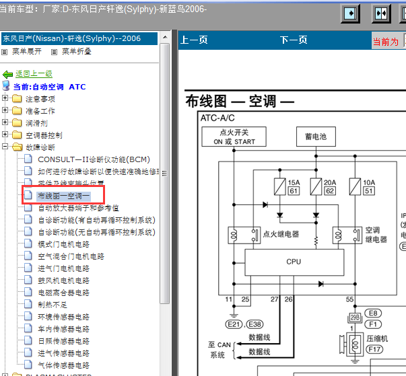Image resolution: width=406 pixels, height=376 pixels.
Task: Click 菜单展开 to expand all menus
Action: [x=27, y=52]
